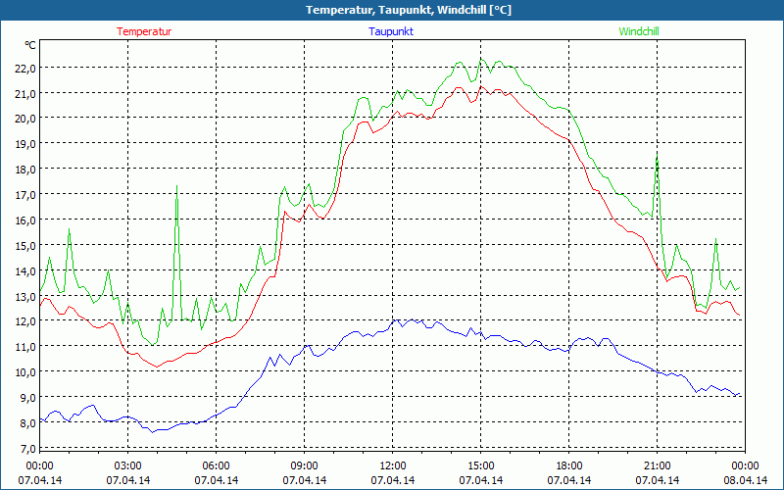Click the green Windchill spike peak at 21:00
This screenshot has width=784, height=490.
pos(657,155)
